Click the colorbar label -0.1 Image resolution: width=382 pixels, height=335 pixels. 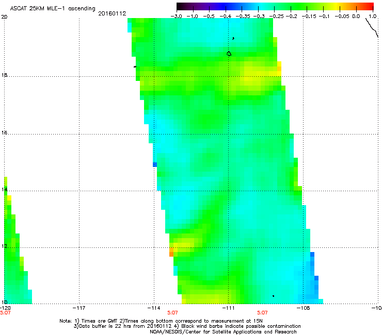click(x=324, y=16)
